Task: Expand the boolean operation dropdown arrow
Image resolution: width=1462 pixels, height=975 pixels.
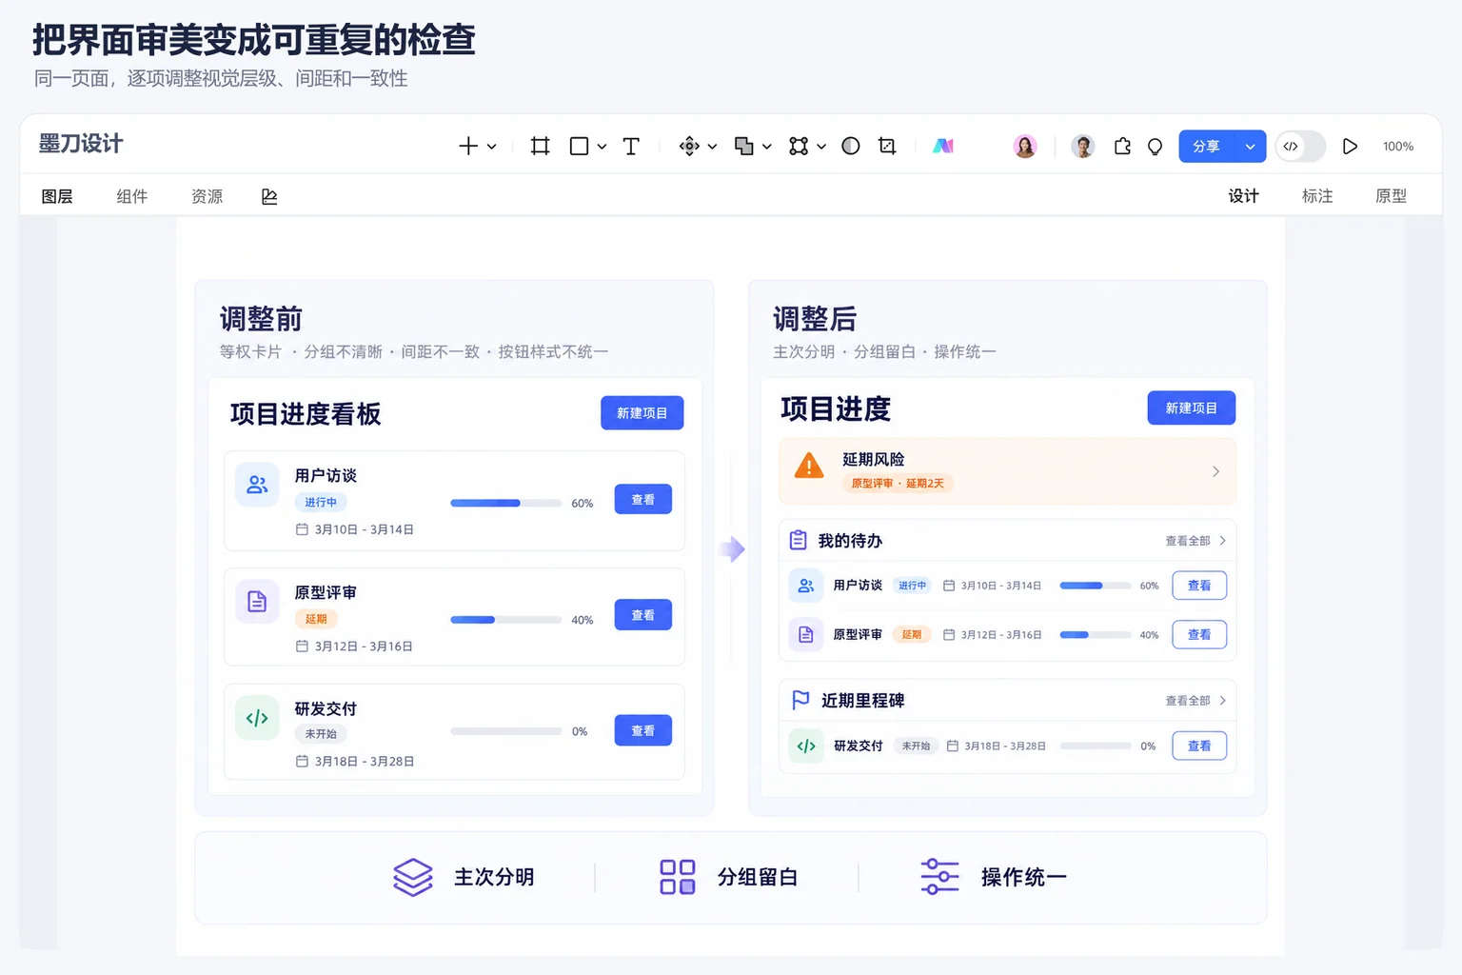Action: (x=766, y=147)
